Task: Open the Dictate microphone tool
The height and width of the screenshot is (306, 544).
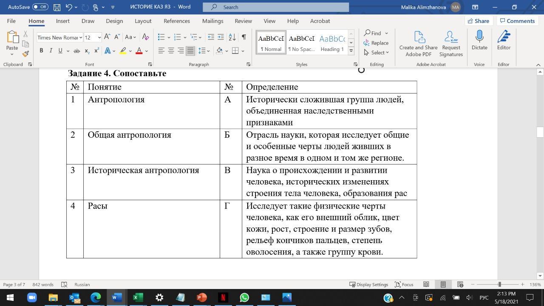Action: 479,40
